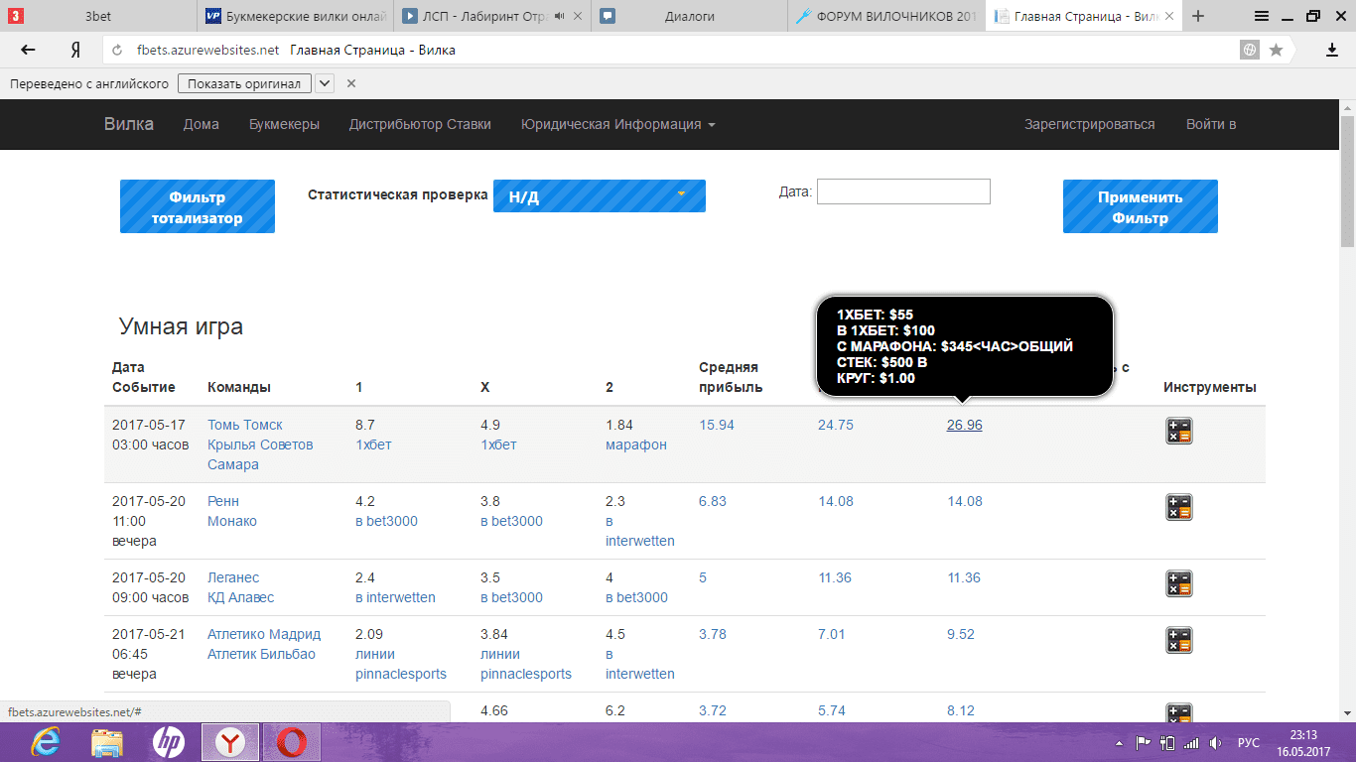Open calculator icon for Леганес row
This screenshot has height=762, width=1356.
click(1178, 583)
